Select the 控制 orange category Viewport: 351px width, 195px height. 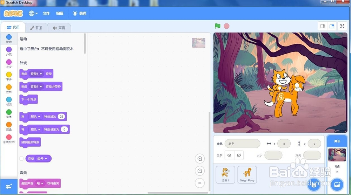9,89
